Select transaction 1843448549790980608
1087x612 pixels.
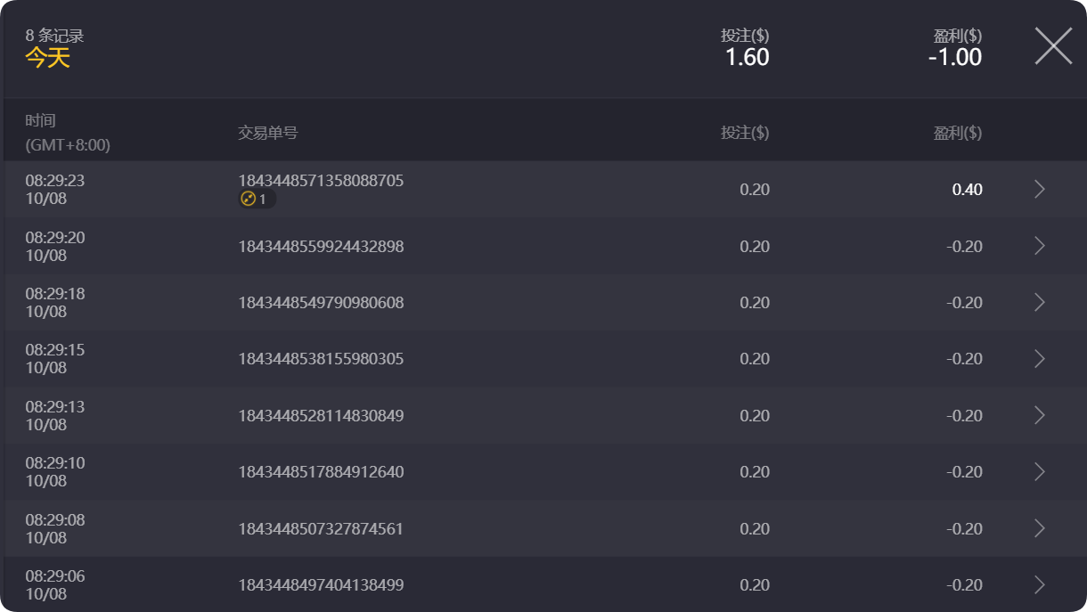pyautogui.click(x=321, y=303)
